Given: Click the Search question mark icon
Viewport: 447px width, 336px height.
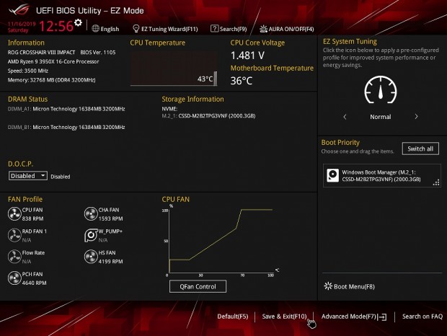Looking at the screenshot, I should click(214, 29).
